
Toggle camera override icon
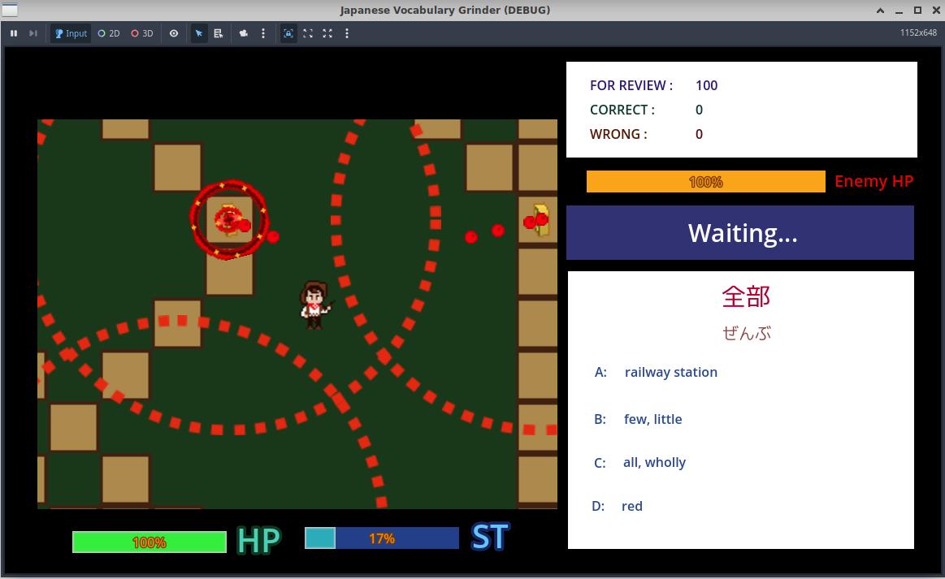(244, 34)
